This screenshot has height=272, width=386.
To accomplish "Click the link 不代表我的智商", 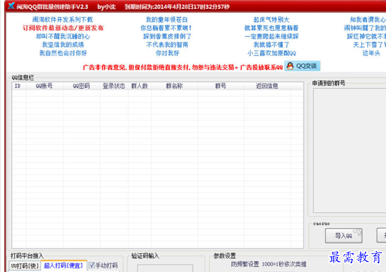I will pyautogui.click(x=167, y=44).
